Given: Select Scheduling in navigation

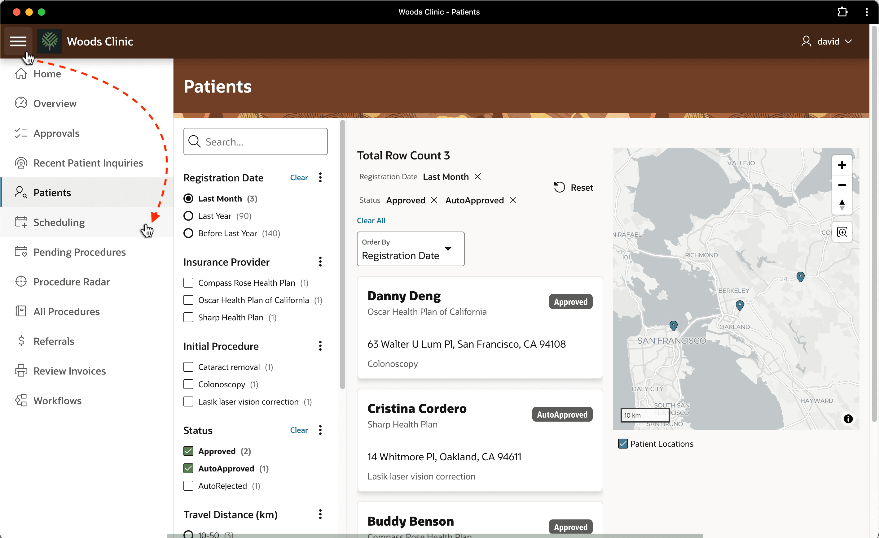Looking at the screenshot, I should pos(86,222).
